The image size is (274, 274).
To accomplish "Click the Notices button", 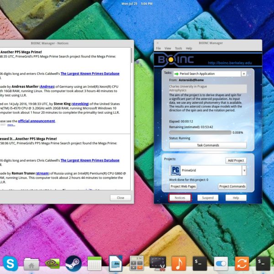I will pos(180,198).
